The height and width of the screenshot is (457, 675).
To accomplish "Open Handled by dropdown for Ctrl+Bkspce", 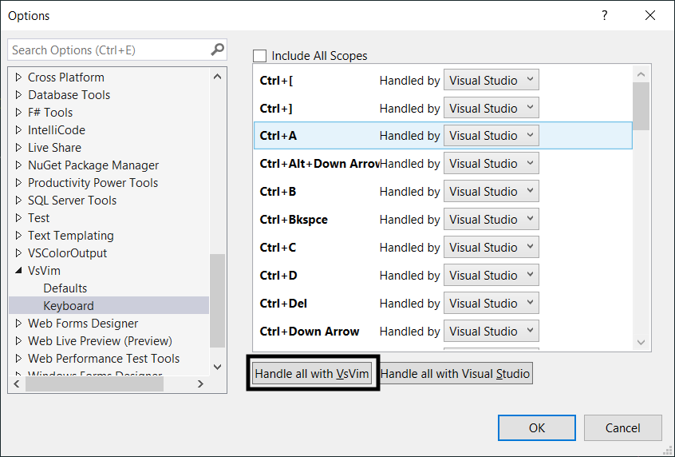I will [x=491, y=220].
